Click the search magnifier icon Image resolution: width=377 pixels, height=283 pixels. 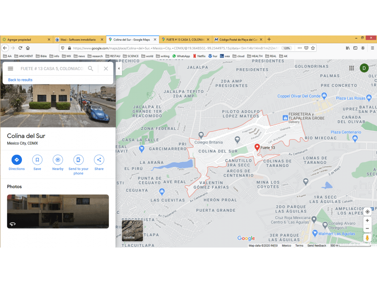[x=90, y=69]
